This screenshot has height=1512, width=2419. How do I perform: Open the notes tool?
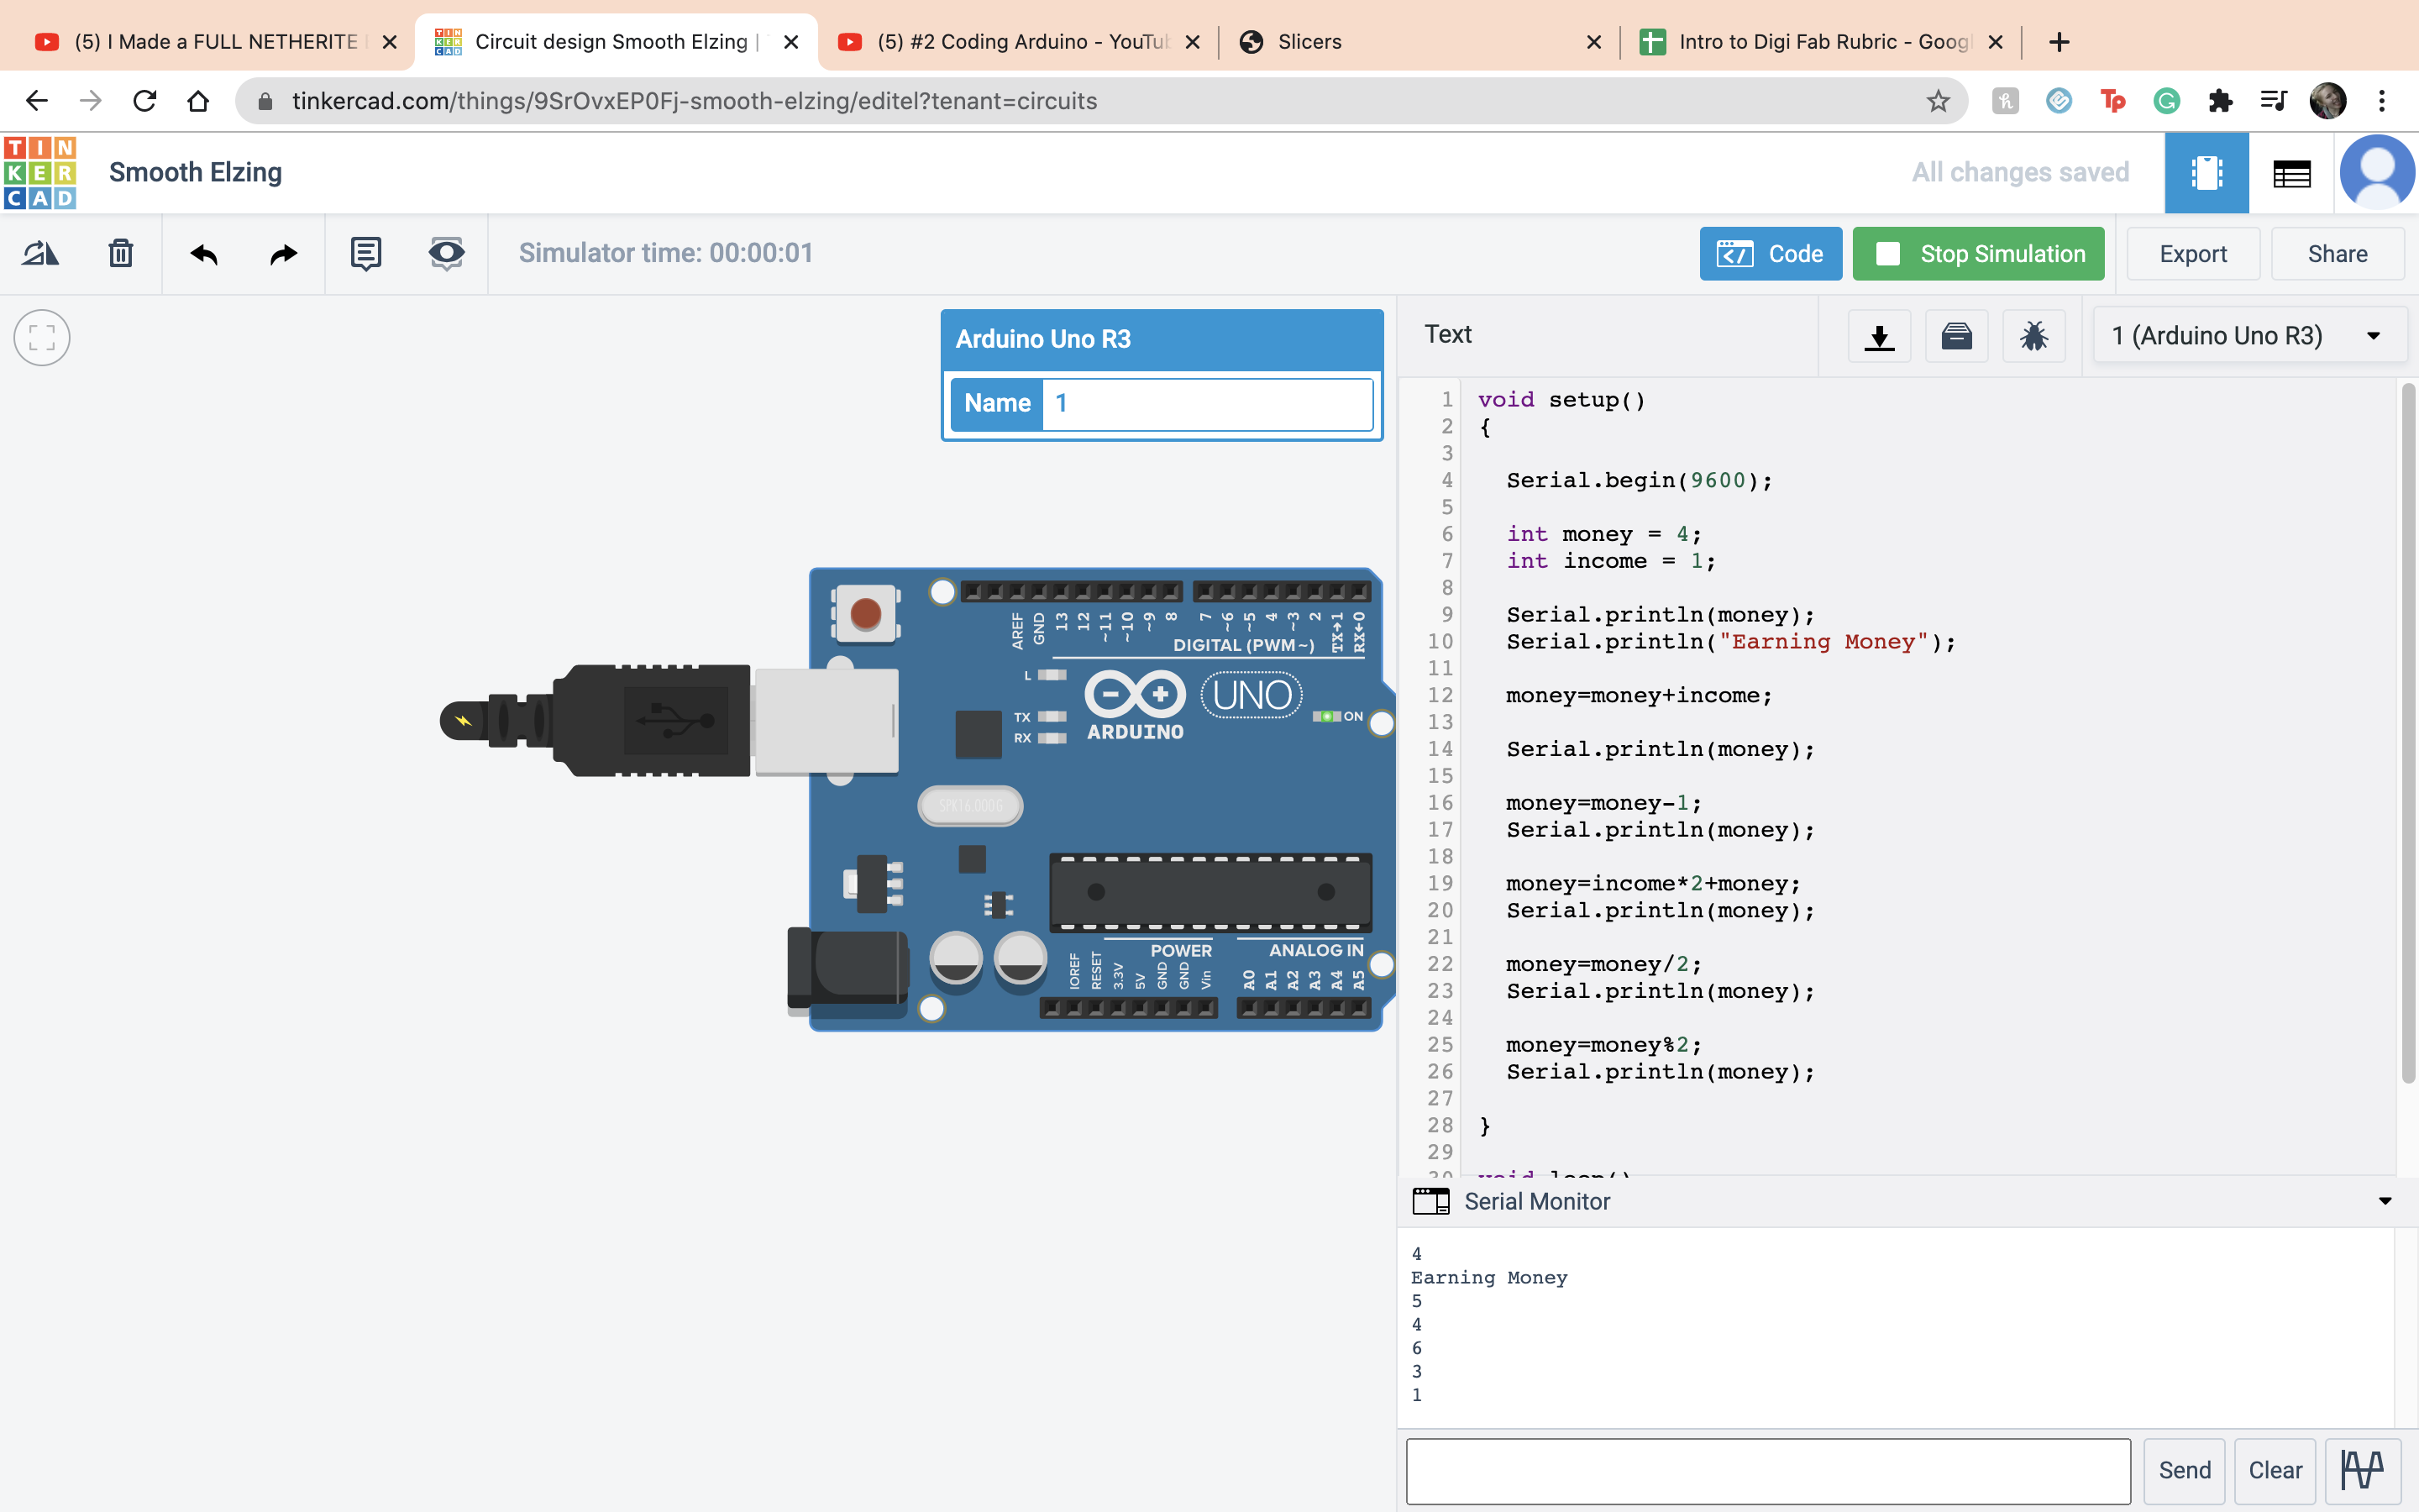[366, 254]
